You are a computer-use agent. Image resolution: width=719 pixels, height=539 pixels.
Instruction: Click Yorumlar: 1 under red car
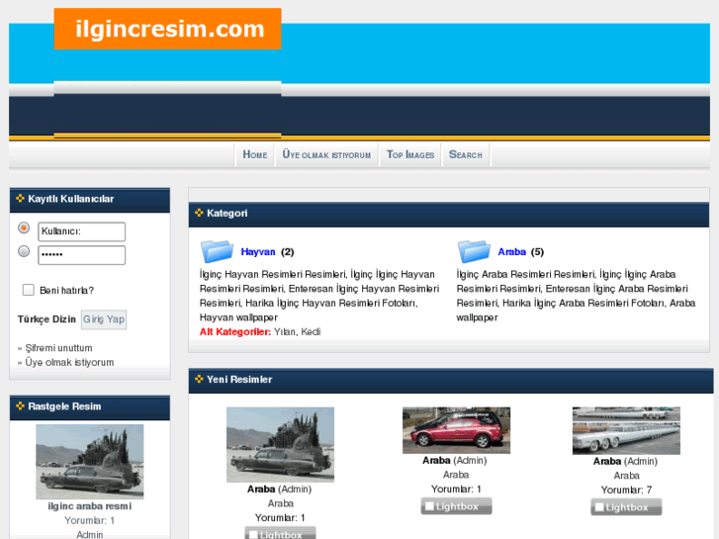[456, 489]
